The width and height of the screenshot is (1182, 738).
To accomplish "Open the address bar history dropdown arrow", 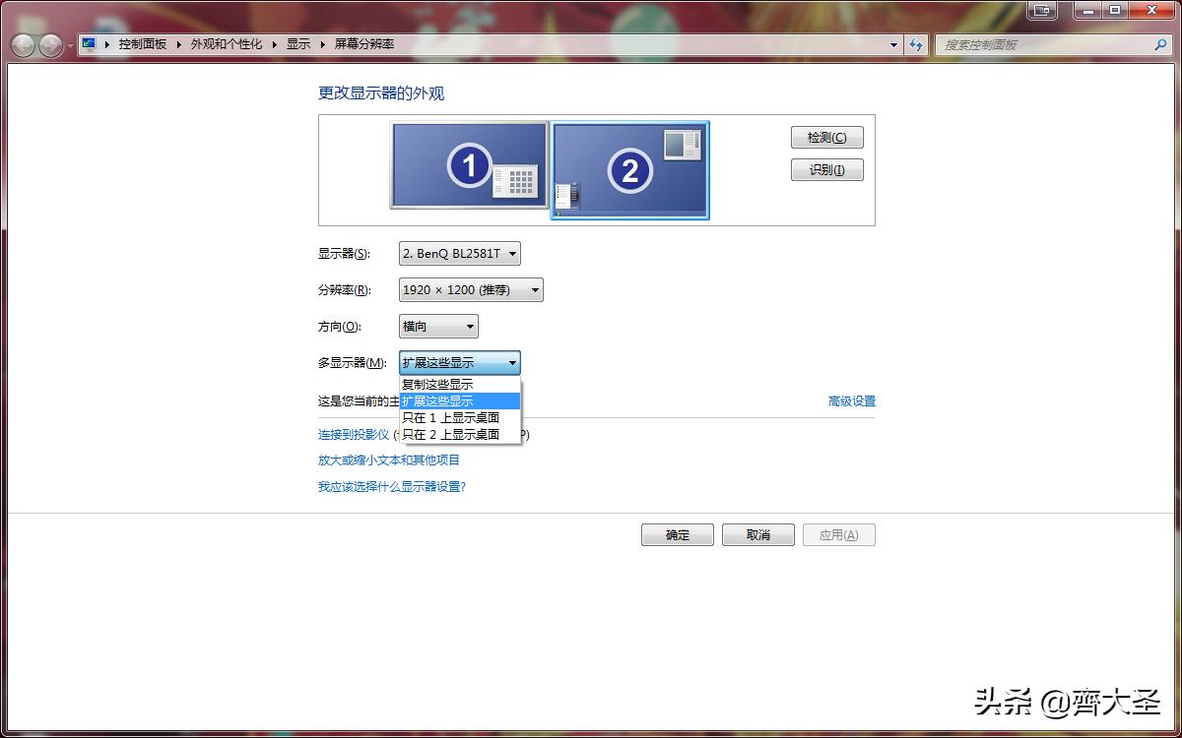I will (893, 44).
